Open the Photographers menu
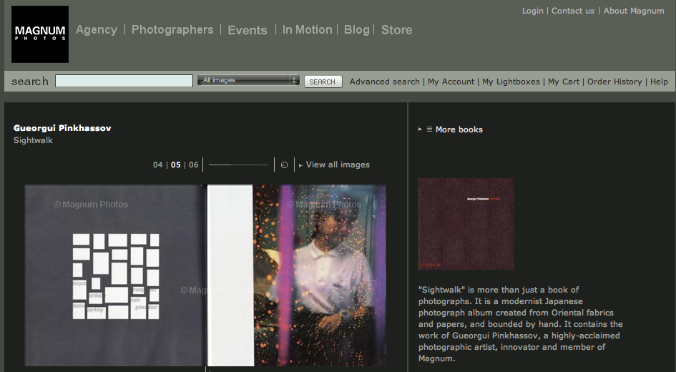 [172, 30]
